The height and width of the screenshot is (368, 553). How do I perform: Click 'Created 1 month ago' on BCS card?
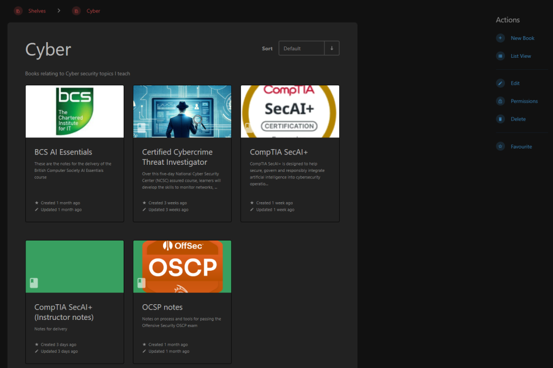[60, 203]
